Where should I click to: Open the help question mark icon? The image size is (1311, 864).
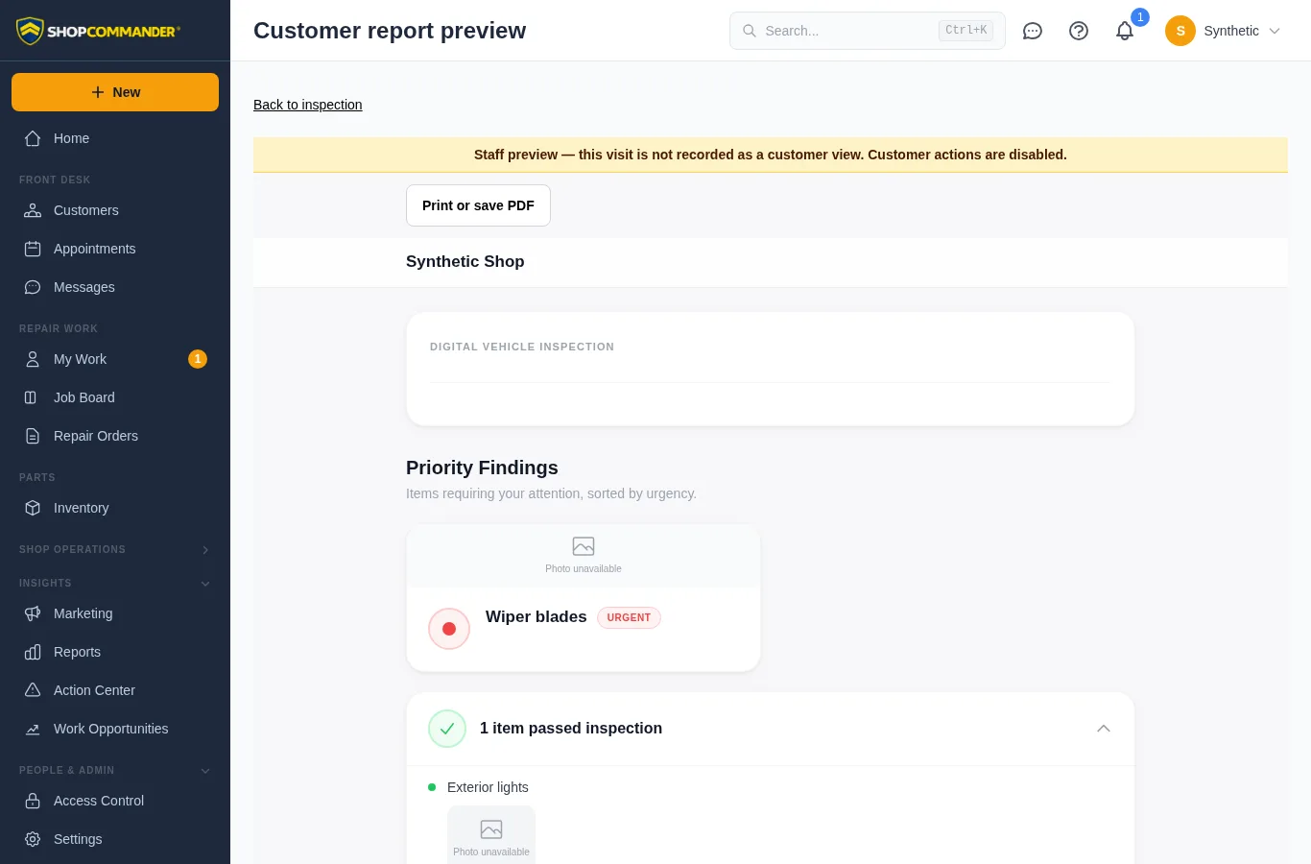pos(1079,31)
